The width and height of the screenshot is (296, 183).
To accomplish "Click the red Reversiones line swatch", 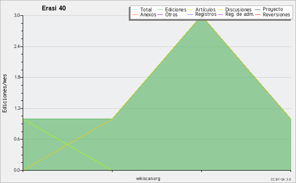I will (x=258, y=15).
